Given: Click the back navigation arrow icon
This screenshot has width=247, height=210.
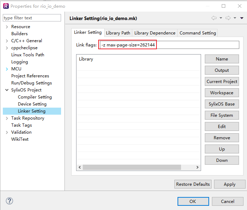Looking at the screenshot, I should (214, 18).
